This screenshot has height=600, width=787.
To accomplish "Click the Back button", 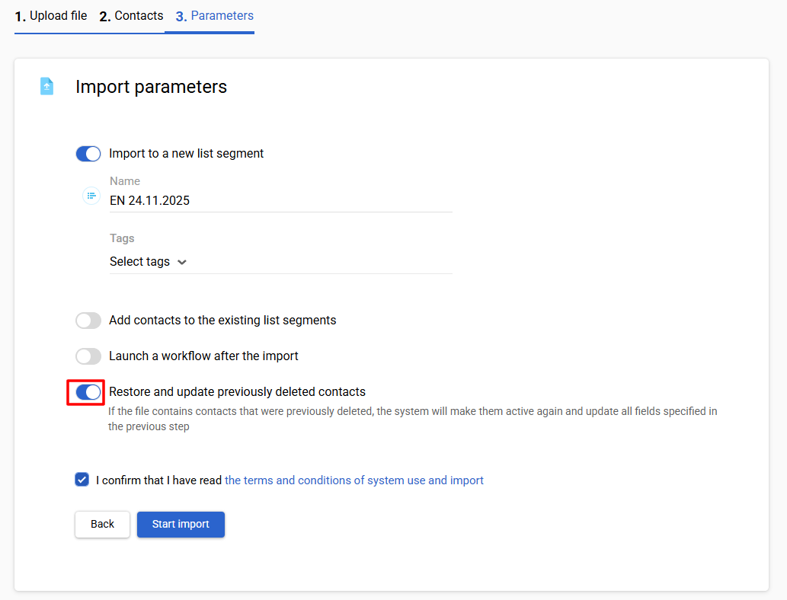I will (x=102, y=525).
